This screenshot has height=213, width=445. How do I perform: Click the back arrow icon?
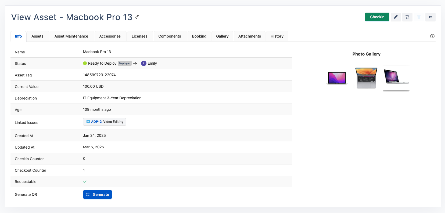(430, 17)
